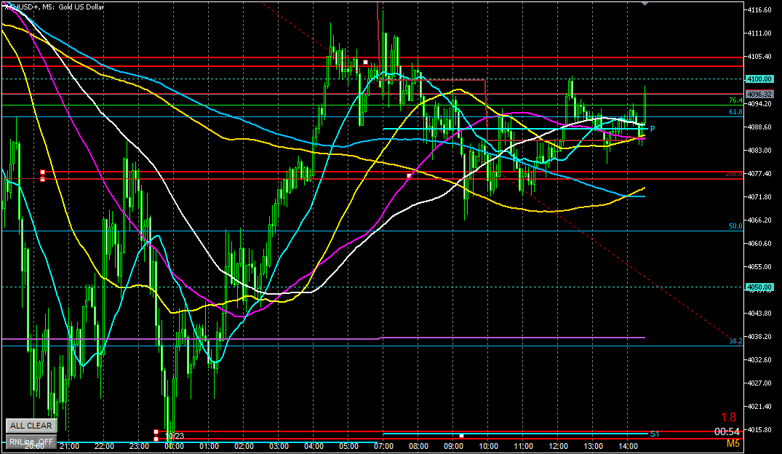782x454 pixels.
Task: Click the 4100.00 round-number price tag
Action: (x=759, y=79)
